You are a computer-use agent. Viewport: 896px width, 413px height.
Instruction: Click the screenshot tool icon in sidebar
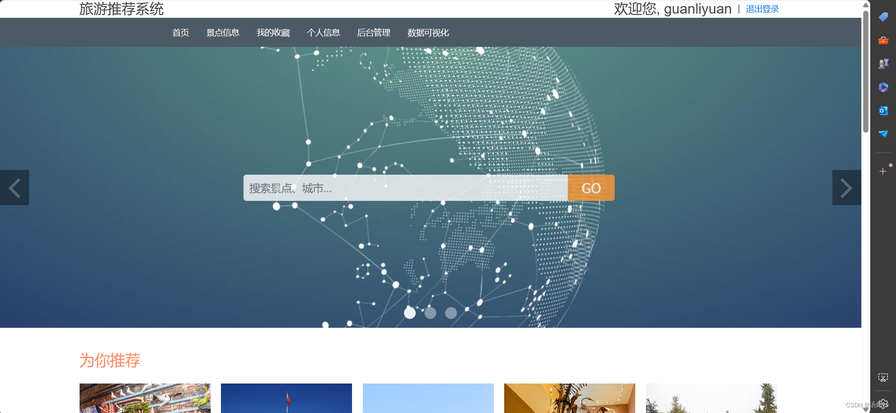click(x=883, y=377)
